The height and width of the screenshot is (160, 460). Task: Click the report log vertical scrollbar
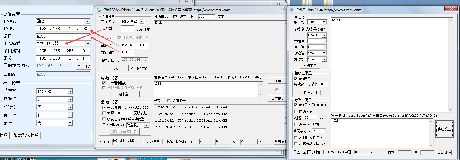coord(285,117)
